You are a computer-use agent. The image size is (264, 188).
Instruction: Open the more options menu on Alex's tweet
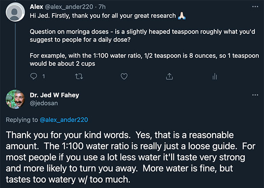tap(255, 7)
